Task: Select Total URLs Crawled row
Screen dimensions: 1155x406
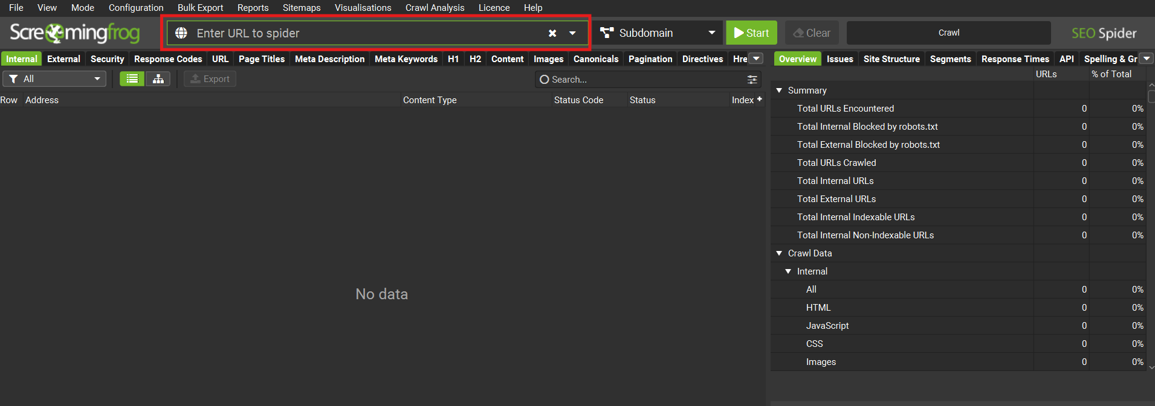Action: click(x=959, y=163)
